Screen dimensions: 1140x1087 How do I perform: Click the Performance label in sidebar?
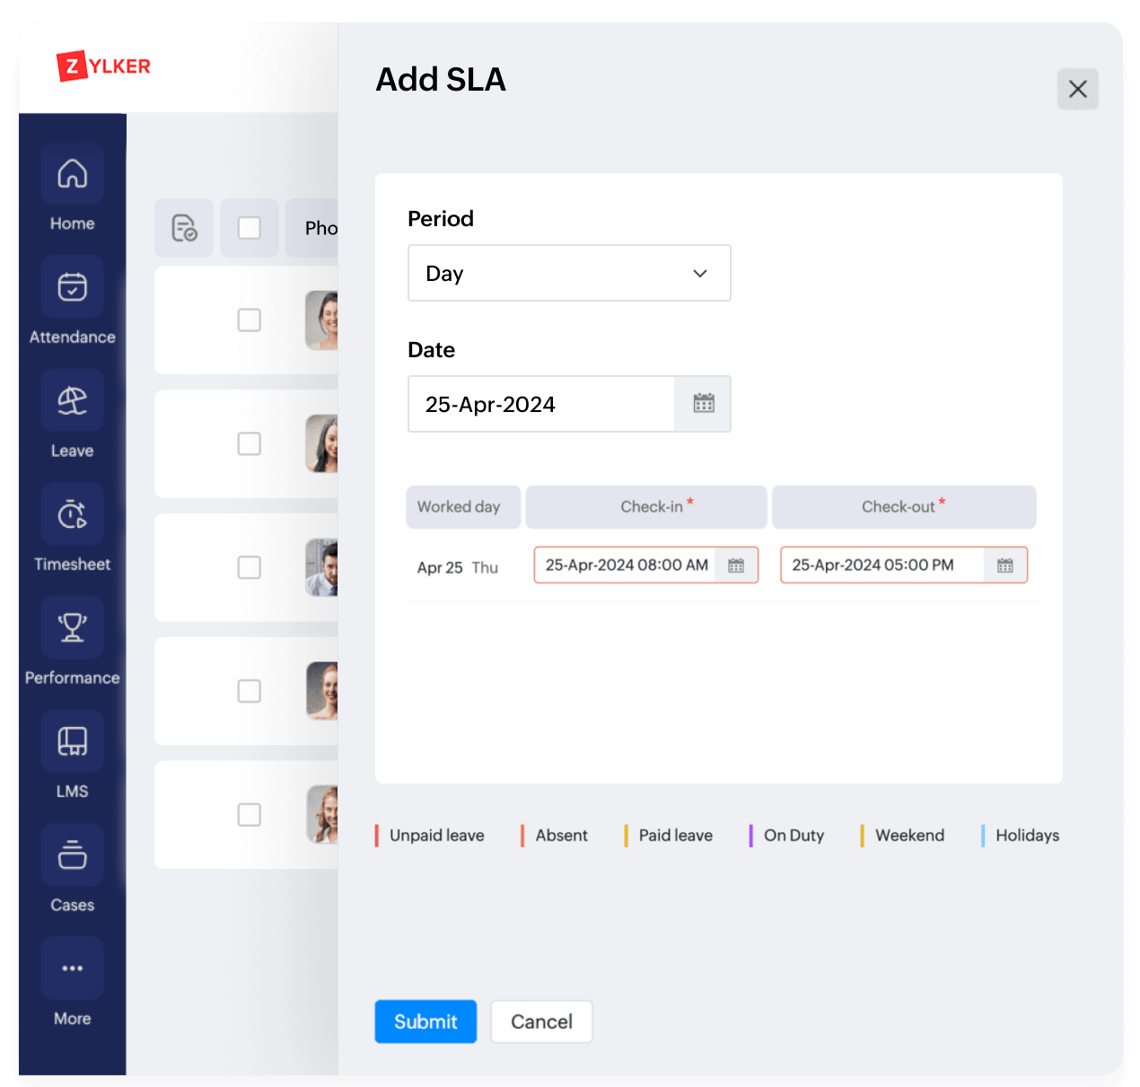pos(72,678)
